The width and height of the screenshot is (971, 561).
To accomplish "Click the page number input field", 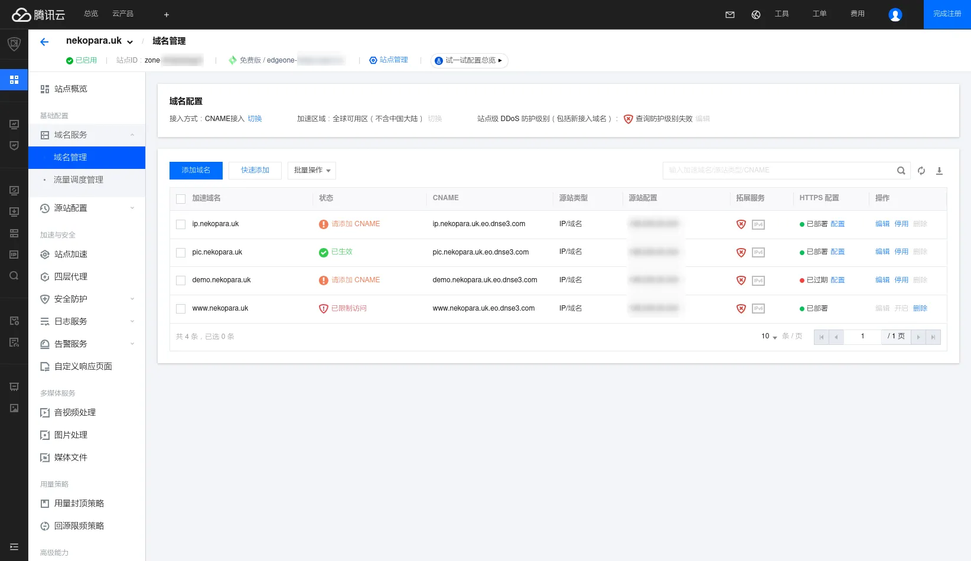I will point(863,337).
